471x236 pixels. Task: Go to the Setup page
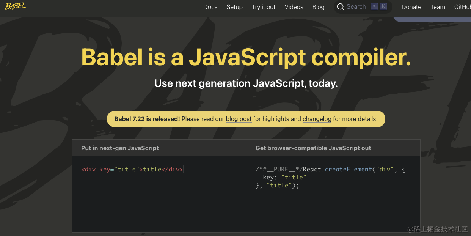click(x=234, y=7)
